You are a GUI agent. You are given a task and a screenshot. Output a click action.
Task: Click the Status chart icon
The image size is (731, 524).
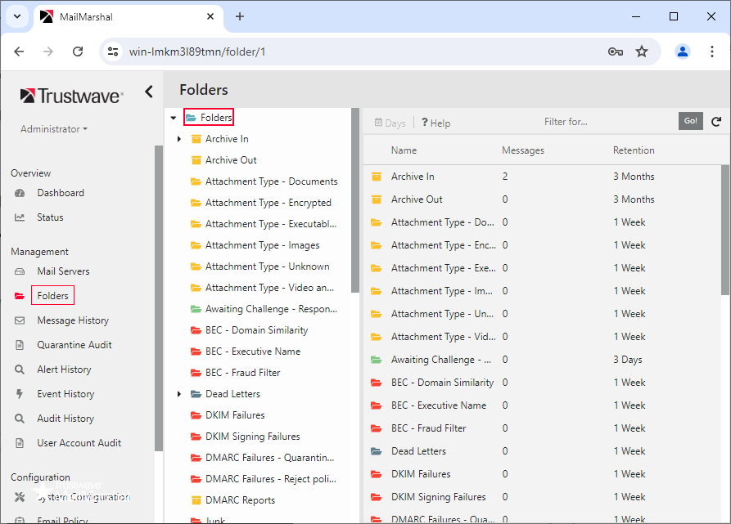(x=20, y=217)
